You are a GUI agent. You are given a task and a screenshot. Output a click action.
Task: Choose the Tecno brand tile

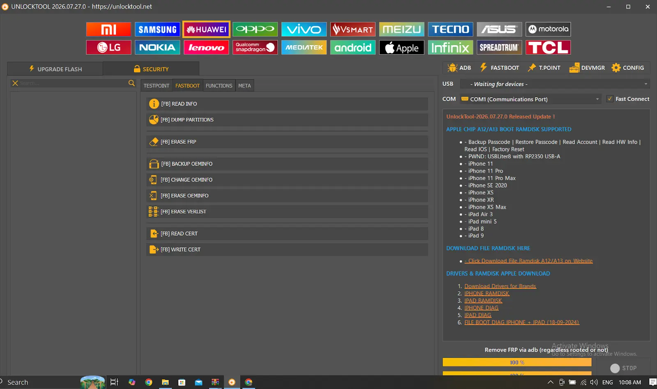[x=450, y=29]
